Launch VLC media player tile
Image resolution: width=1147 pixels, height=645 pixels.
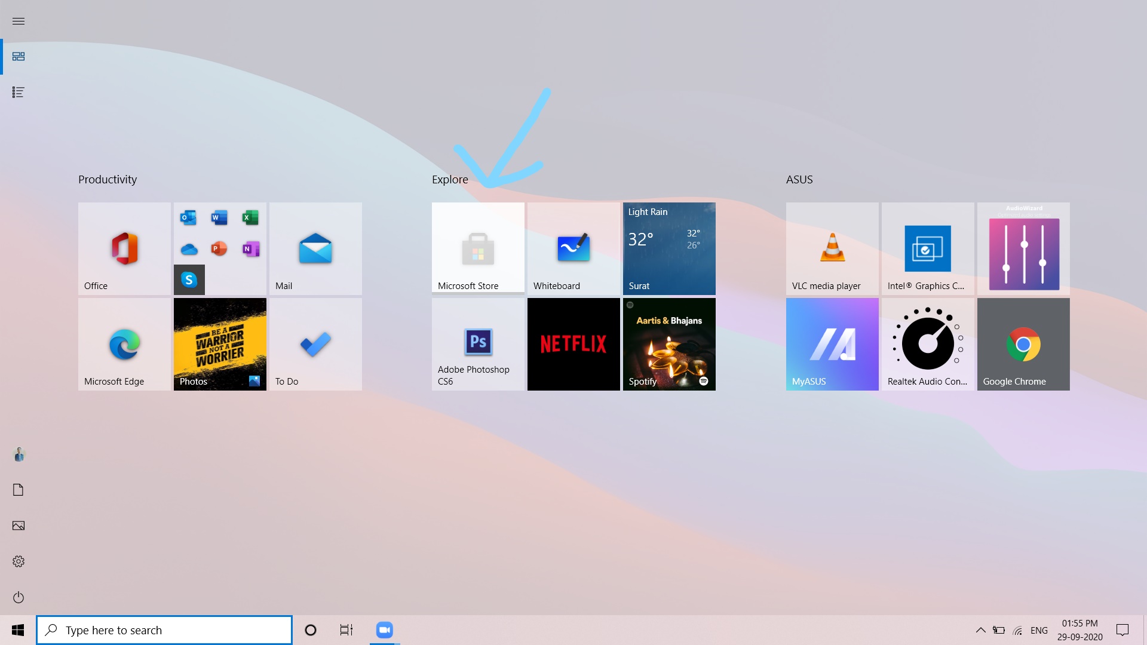coord(832,248)
